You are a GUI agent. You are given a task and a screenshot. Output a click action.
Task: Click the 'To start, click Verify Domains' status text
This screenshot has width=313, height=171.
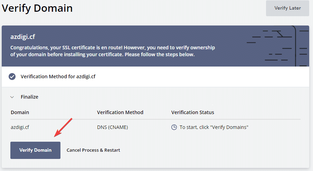pyautogui.click(x=214, y=127)
